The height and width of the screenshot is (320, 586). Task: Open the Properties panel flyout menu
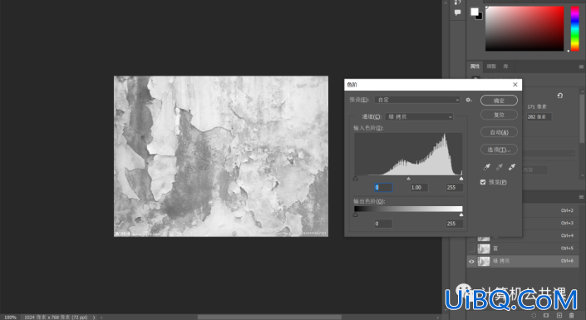click(581, 66)
